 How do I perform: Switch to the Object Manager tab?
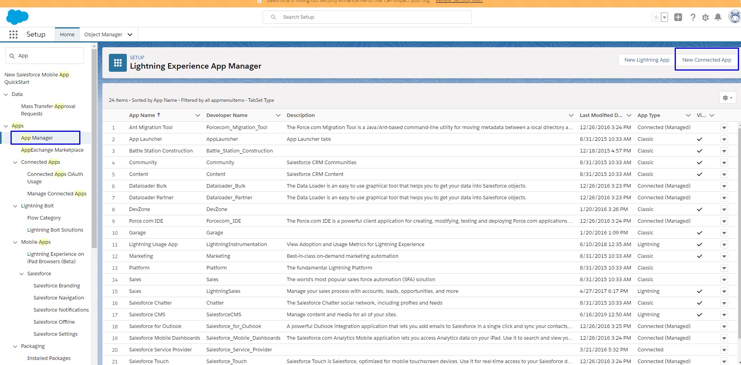(x=103, y=34)
